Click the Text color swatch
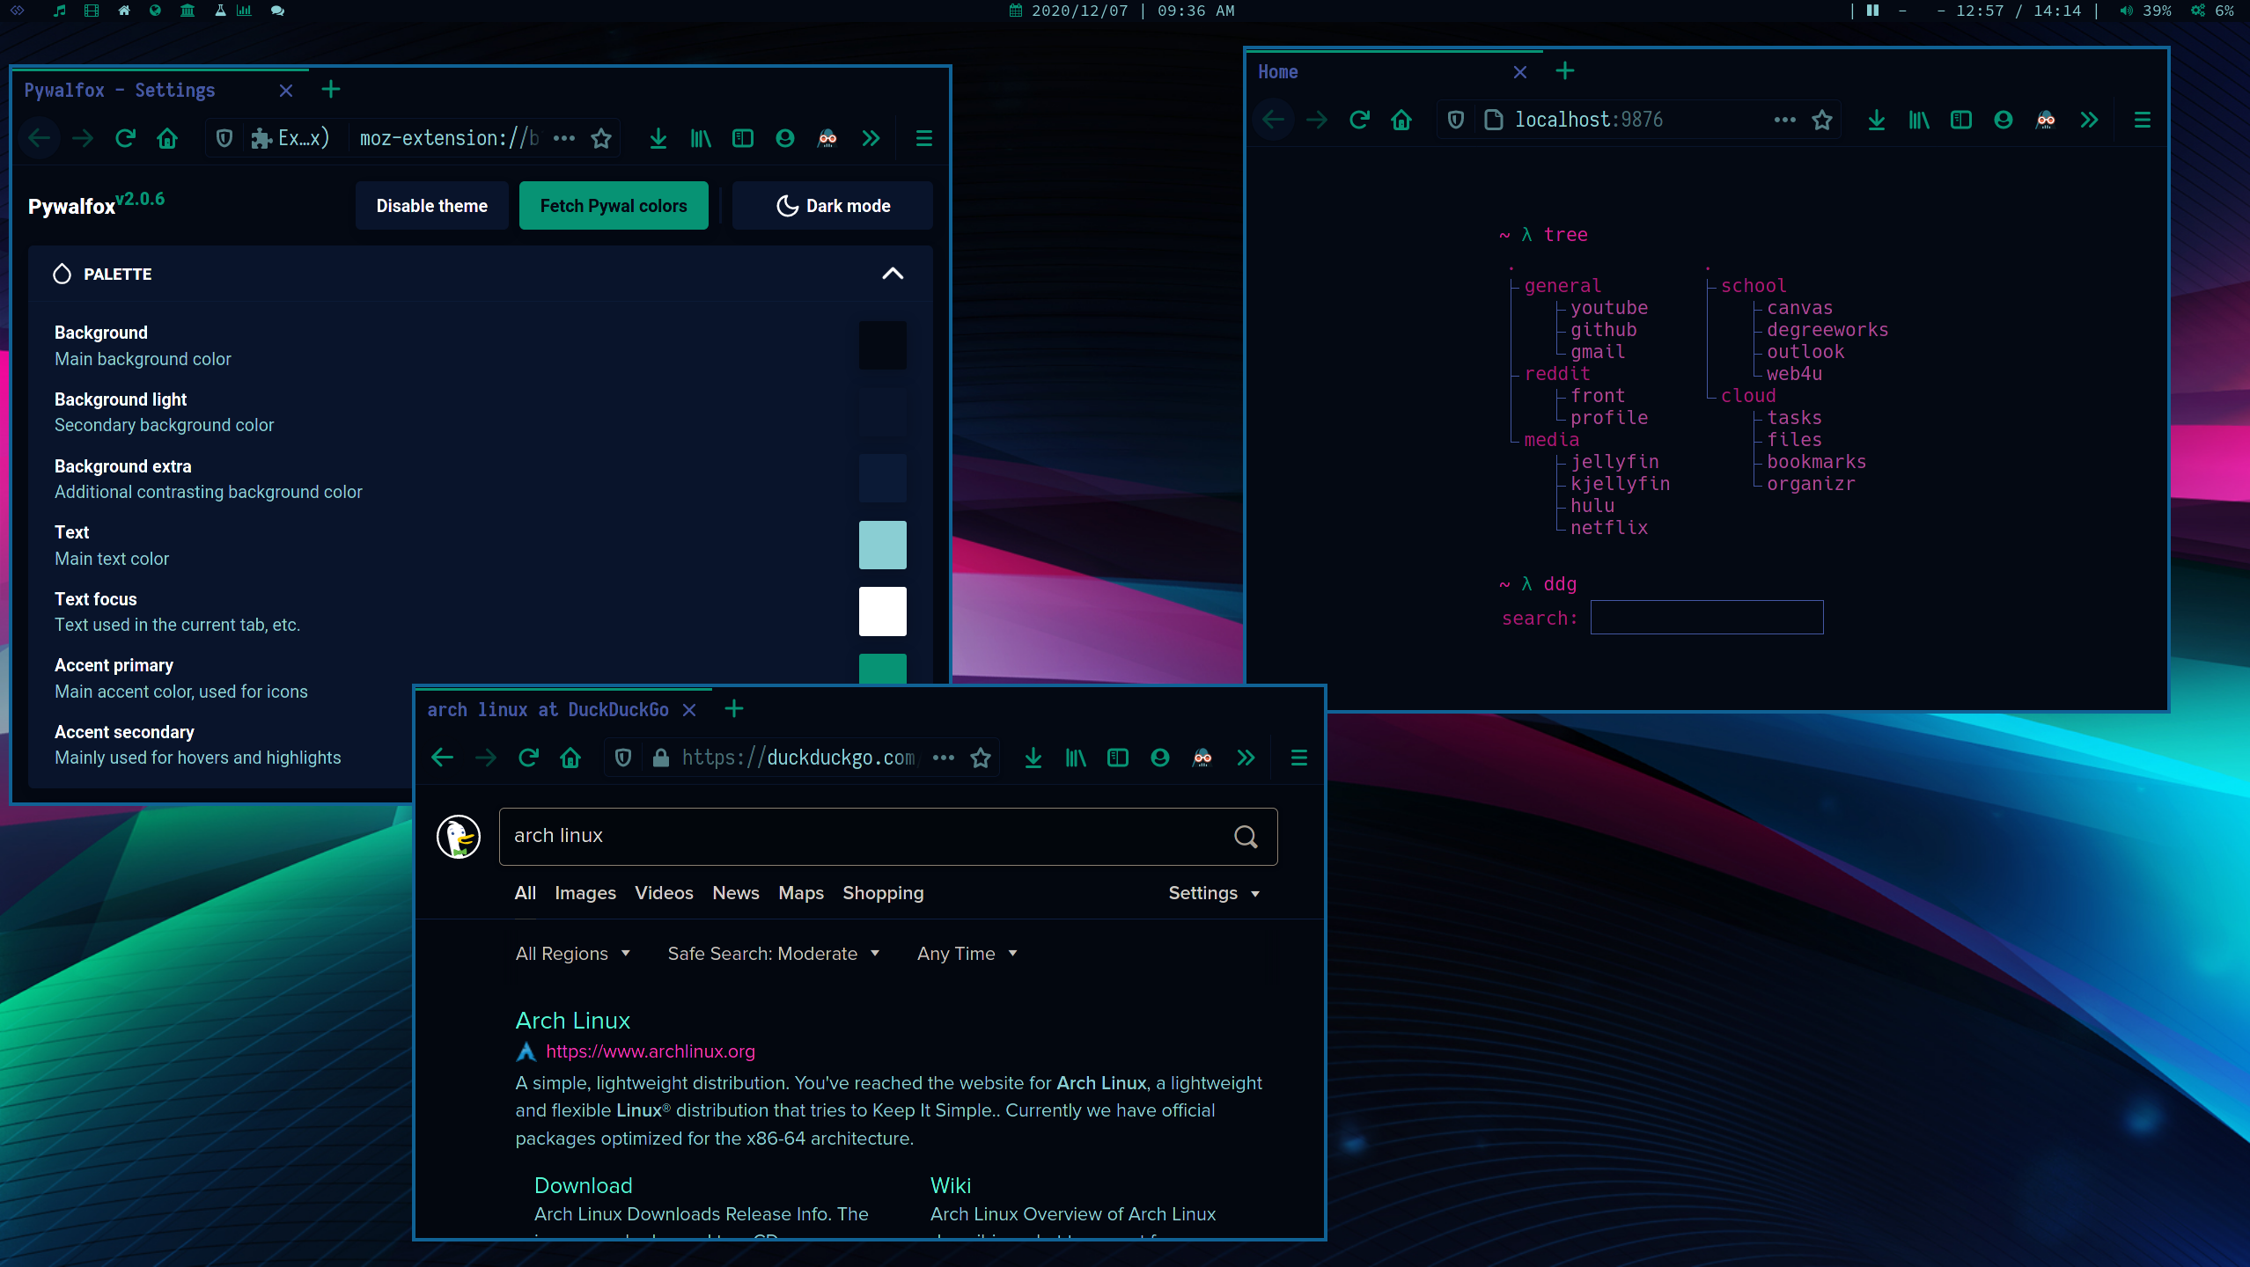Viewport: 2250px width, 1267px height. point(882,545)
